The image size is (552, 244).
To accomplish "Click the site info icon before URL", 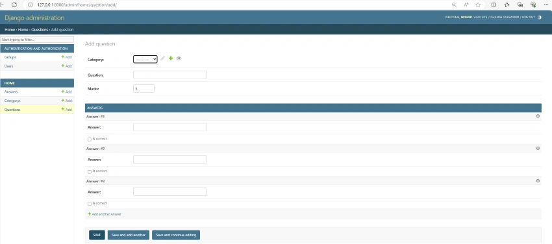I will point(31,5).
